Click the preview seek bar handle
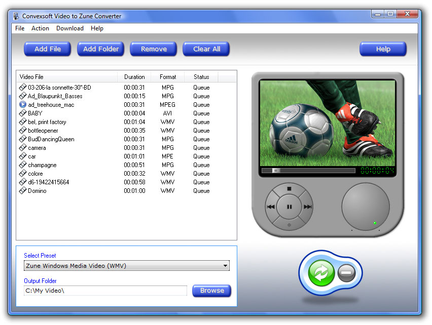Viewport: 432px width, 325px height. tap(276, 171)
